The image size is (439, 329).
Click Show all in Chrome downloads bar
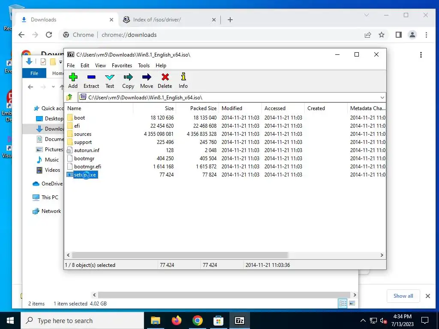(x=403, y=296)
